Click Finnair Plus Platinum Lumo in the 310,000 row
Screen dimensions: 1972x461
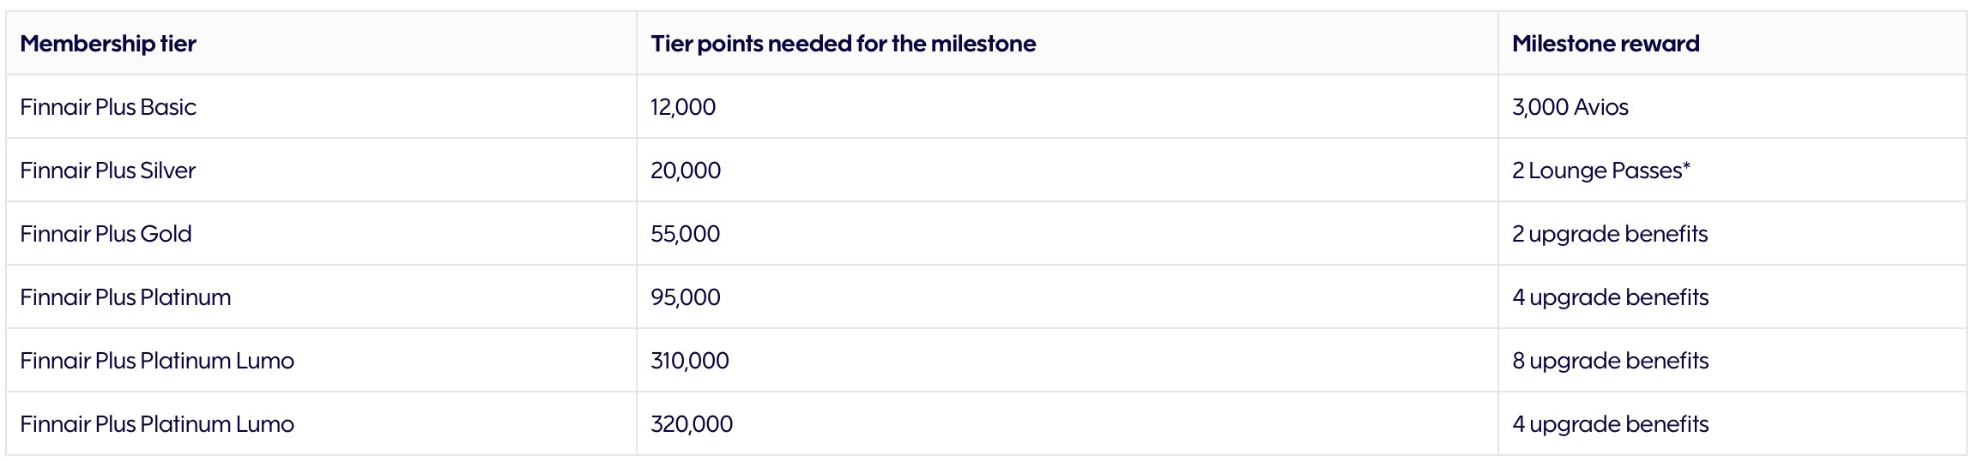157,361
